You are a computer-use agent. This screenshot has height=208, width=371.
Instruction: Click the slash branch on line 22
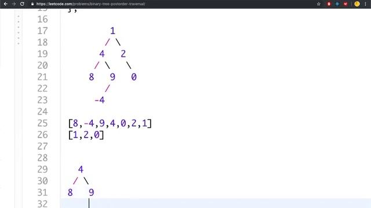click(107, 88)
